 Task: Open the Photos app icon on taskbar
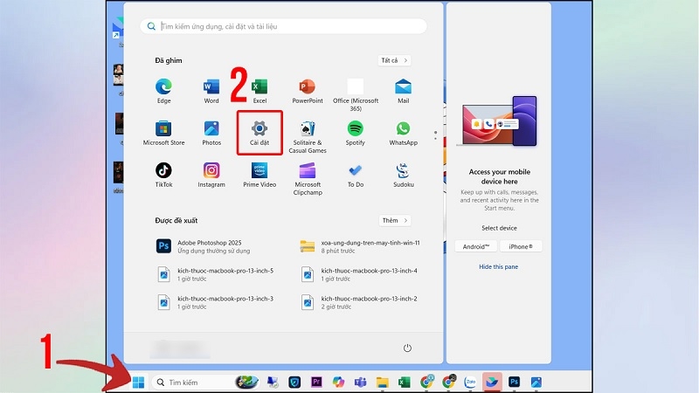click(536, 382)
